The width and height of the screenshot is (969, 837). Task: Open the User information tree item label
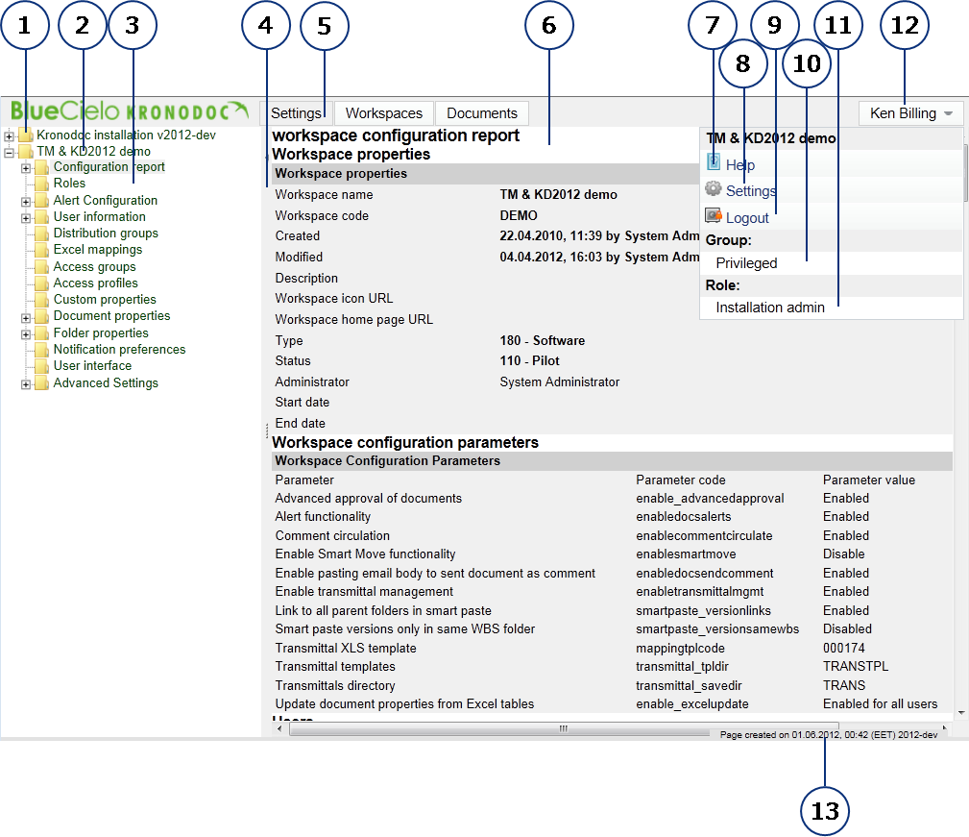tap(100, 217)
